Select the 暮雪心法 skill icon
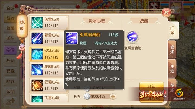 click(37, 38)
